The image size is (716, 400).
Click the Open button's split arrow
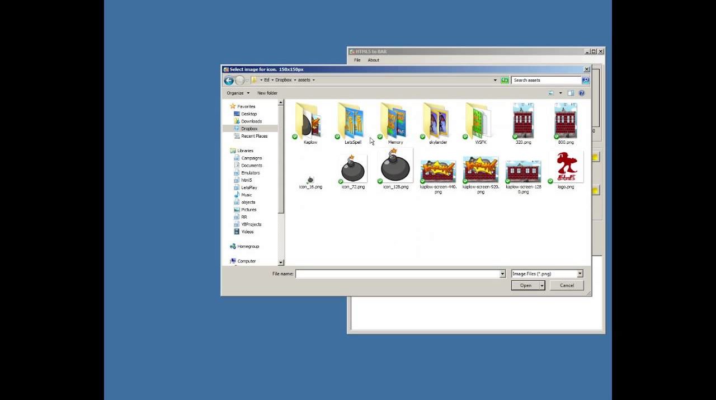[x=542, y=286]
